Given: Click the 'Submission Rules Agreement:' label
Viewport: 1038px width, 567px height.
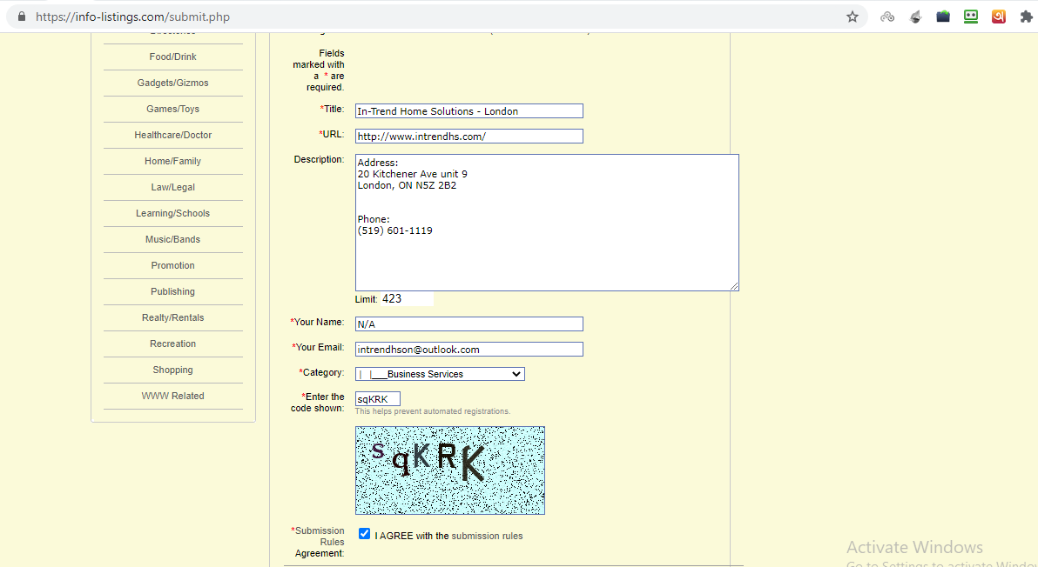Looking at the screenshot, I should pyautogui.click(x=319, y=542).
